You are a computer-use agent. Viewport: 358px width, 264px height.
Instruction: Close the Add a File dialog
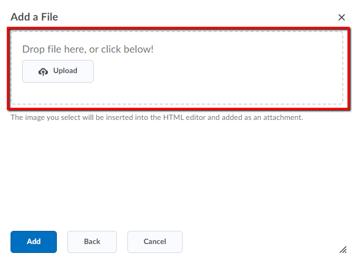pos(342,17)
